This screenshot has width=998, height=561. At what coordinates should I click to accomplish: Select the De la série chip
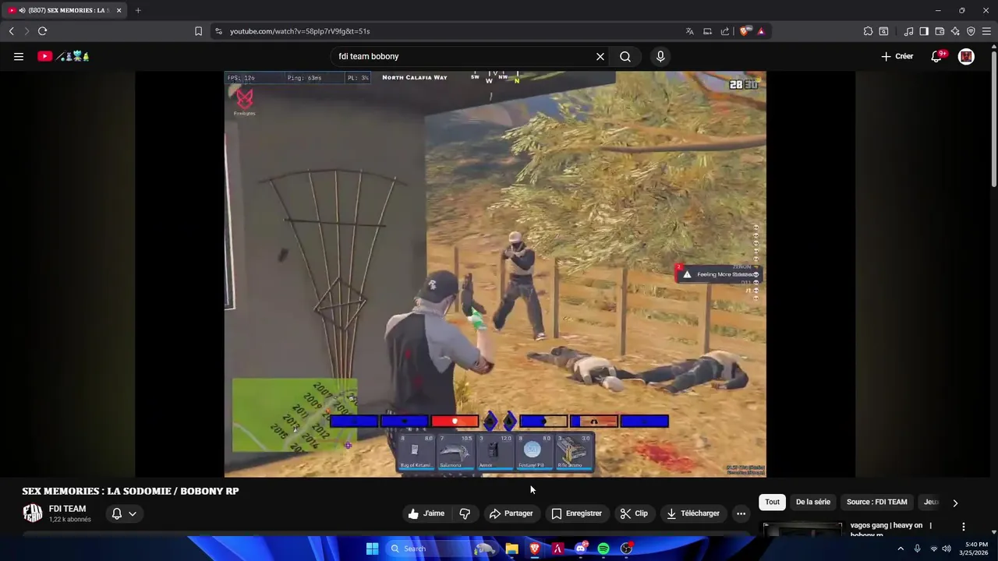813,502
